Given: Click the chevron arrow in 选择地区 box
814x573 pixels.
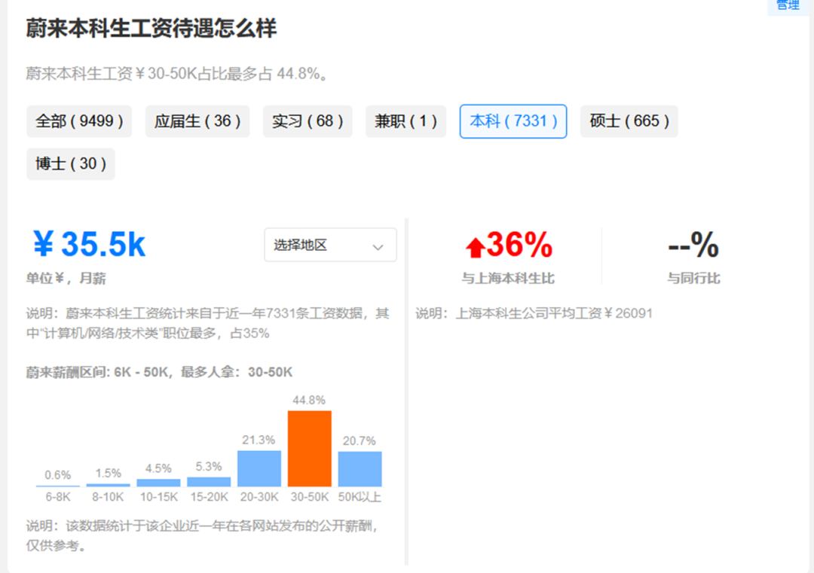Looking at the screenshot, I should point(378,247).
